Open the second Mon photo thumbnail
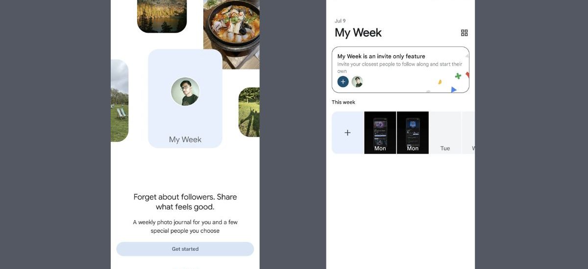The width and height of the screenshot is (588, 269). 413,133
